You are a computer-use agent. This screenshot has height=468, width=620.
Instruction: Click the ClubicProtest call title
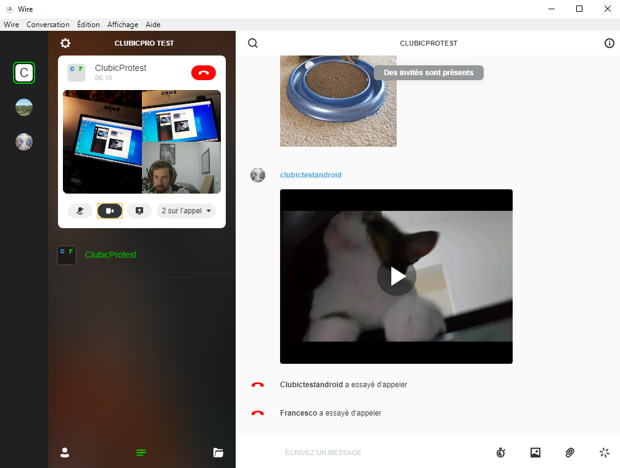(x=120, y=68)
